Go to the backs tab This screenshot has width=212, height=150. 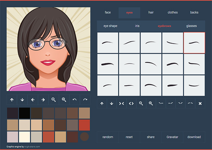click(x=194, y=13)
